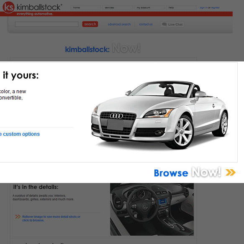Open the my account menu
Screen dimensions: 244x244
click(x=149, y=8)
